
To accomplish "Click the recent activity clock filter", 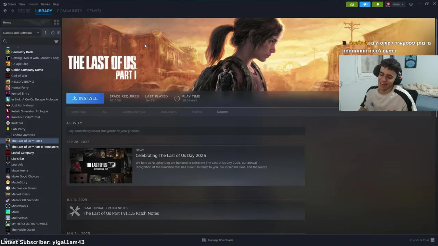I will click(x=53, y=33).
